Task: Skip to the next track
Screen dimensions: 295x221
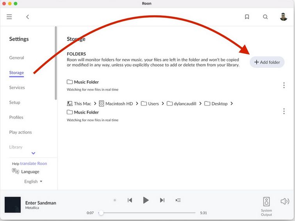Action: pos(162,200)
